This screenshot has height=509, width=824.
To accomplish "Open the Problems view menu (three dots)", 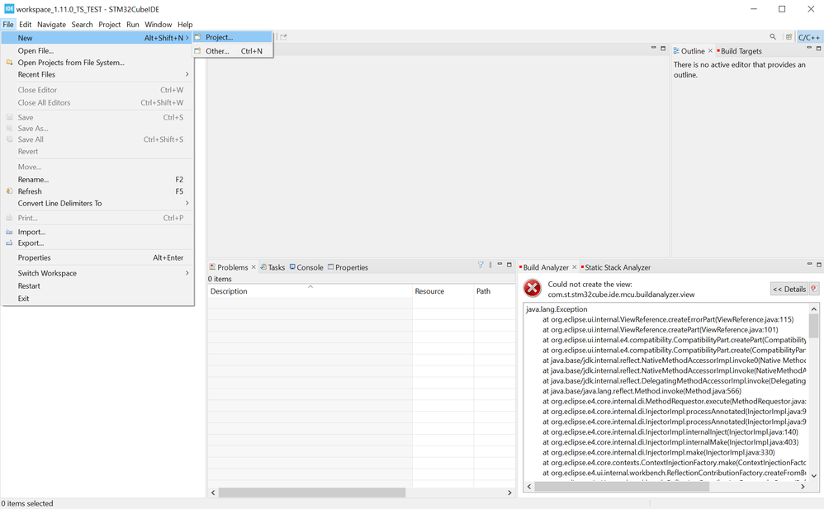I will point(490,265).
